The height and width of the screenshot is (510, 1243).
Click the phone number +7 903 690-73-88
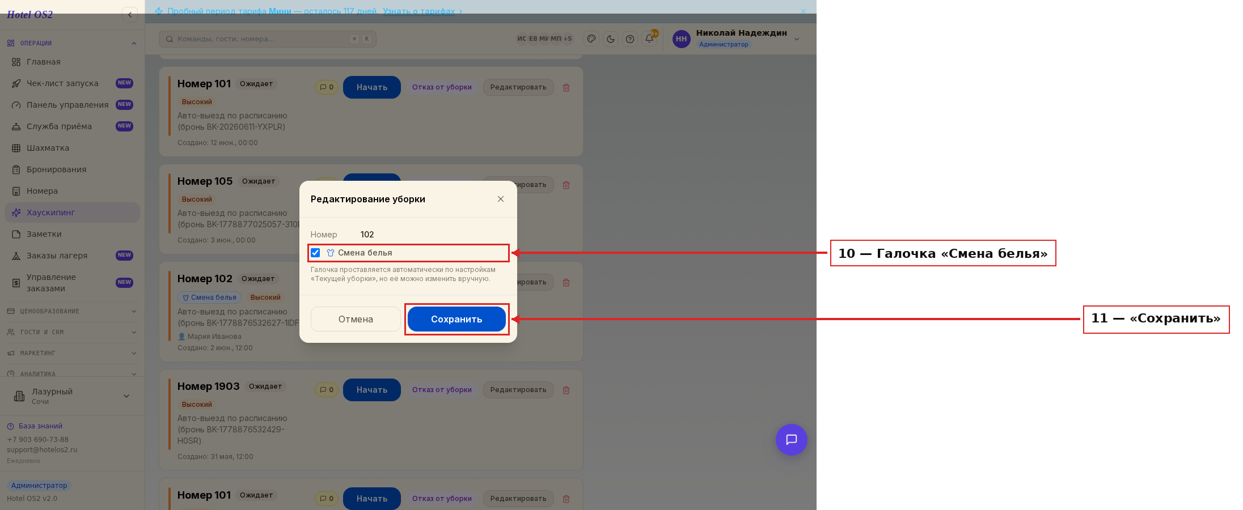(37, 440)
